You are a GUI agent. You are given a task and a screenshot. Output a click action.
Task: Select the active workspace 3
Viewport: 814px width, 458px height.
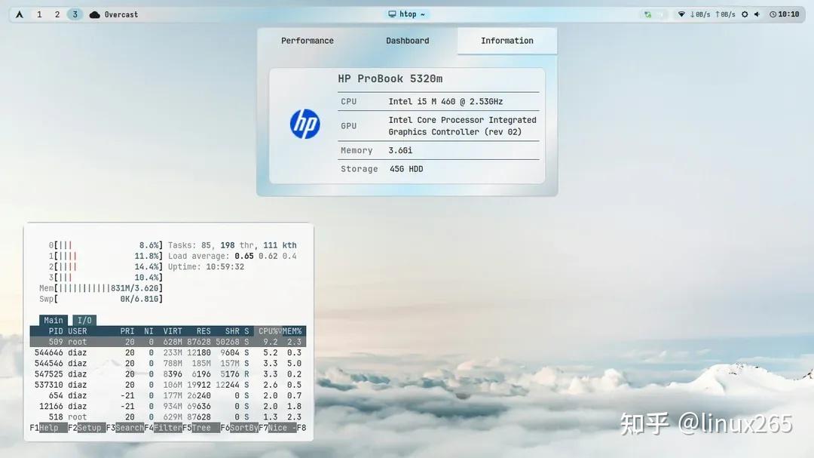75,14
